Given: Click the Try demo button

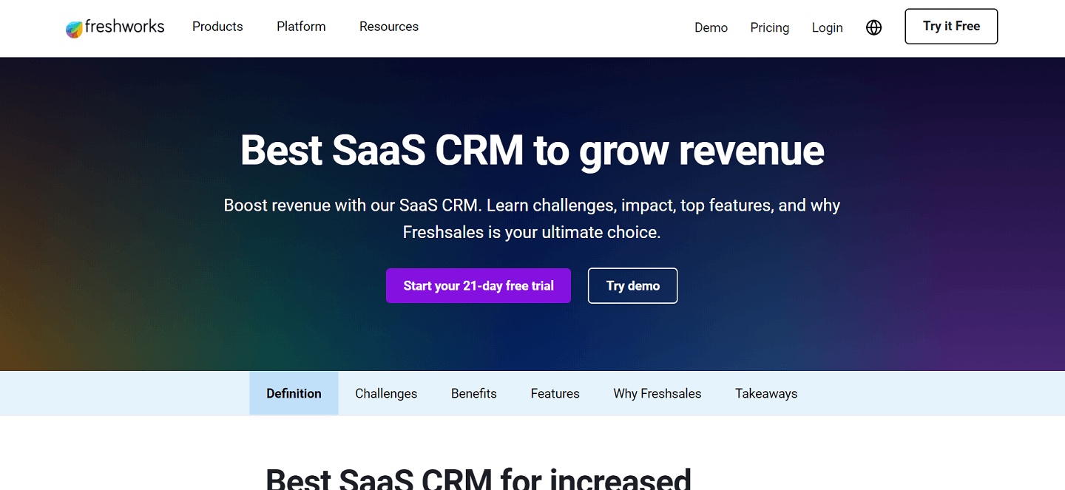Looking at the screenshot, I should pos(632,285).
